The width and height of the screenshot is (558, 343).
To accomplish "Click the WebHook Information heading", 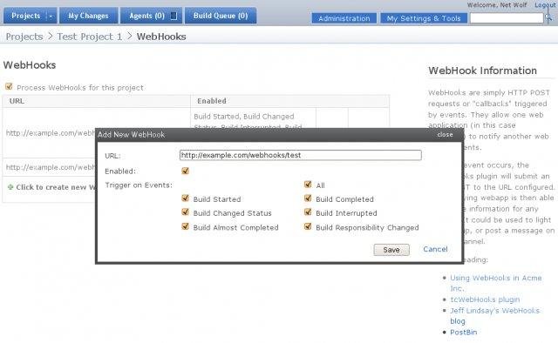I will (x=482, y=71).
